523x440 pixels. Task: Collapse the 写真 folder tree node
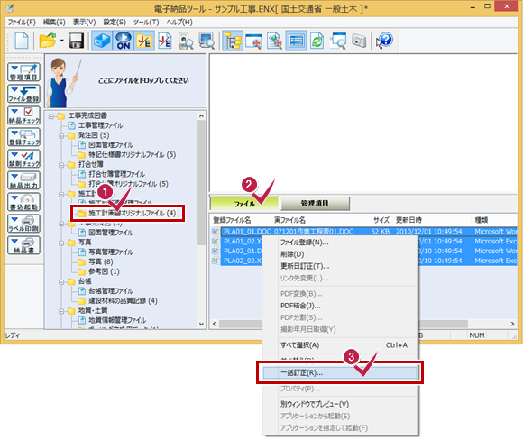[x=61, y=243]
